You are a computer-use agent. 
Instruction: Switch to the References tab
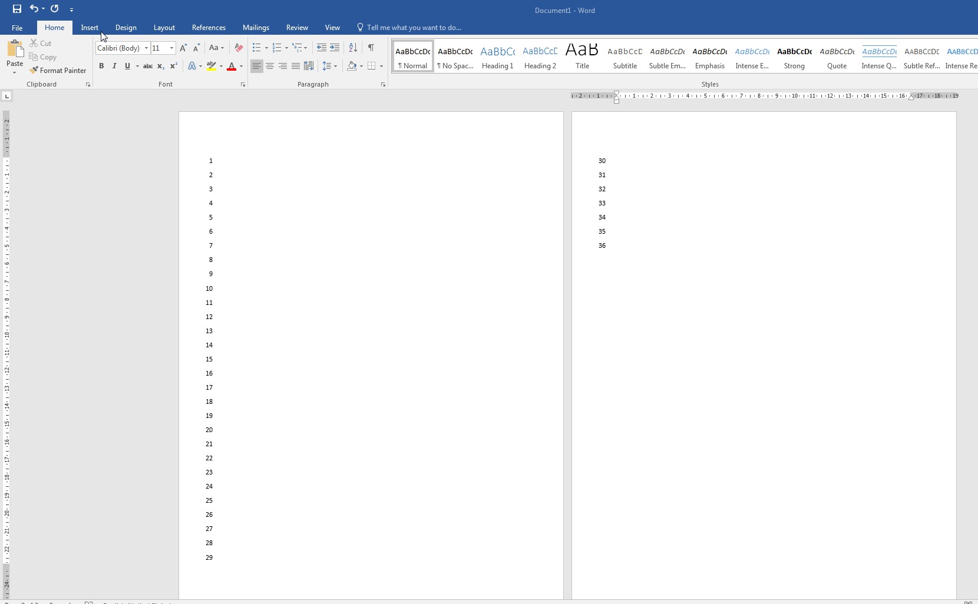209,28
